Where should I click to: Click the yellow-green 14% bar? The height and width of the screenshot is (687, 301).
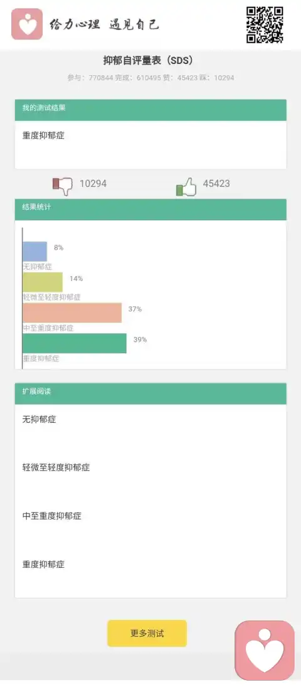[x=43, y=282]
